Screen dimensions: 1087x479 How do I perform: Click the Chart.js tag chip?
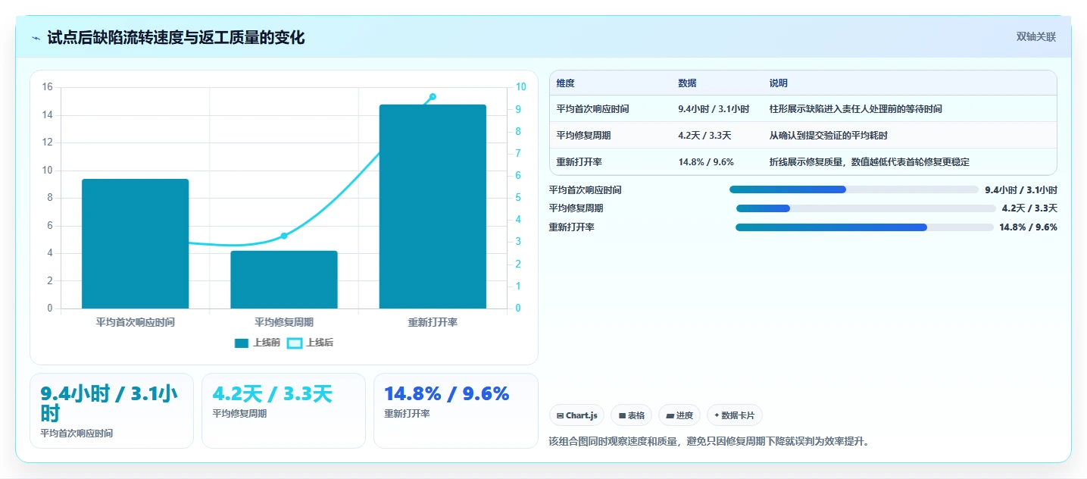576,415
